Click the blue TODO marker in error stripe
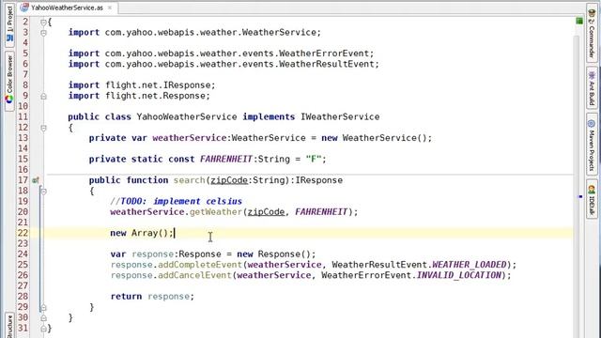The width and height of the screenshot is (601, 338). pyautogui.click(x=580, y=196)
